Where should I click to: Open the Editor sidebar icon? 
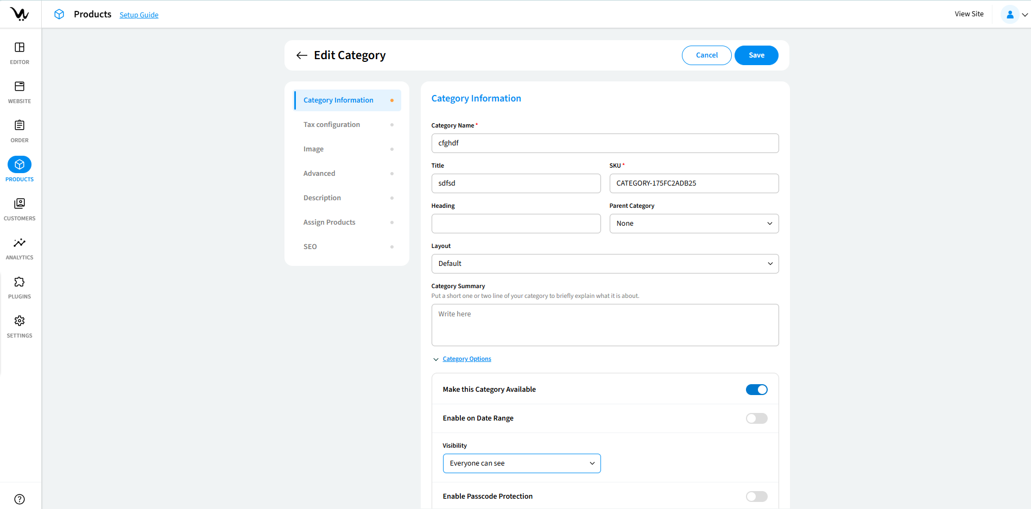(x=20, y=48)
